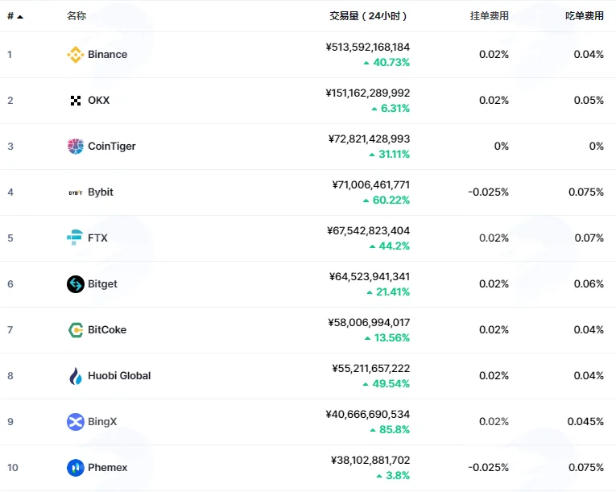Open the Binance exchange link

(108, 54)
